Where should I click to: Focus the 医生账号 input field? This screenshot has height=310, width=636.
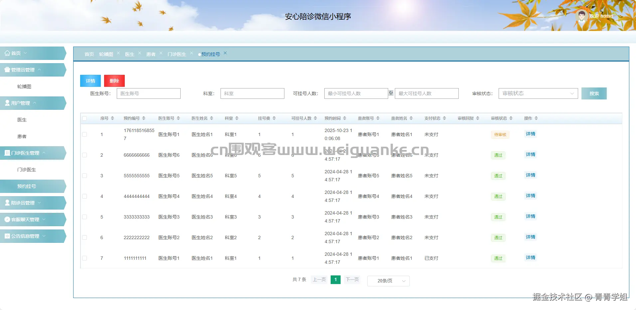(x=149, y=93)
